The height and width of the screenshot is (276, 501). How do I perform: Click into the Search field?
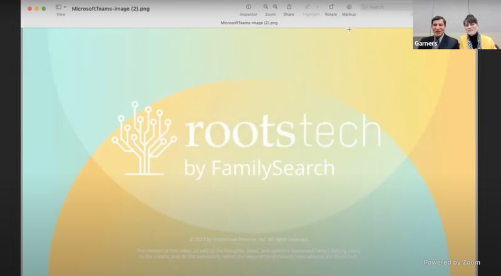point(386,7)
